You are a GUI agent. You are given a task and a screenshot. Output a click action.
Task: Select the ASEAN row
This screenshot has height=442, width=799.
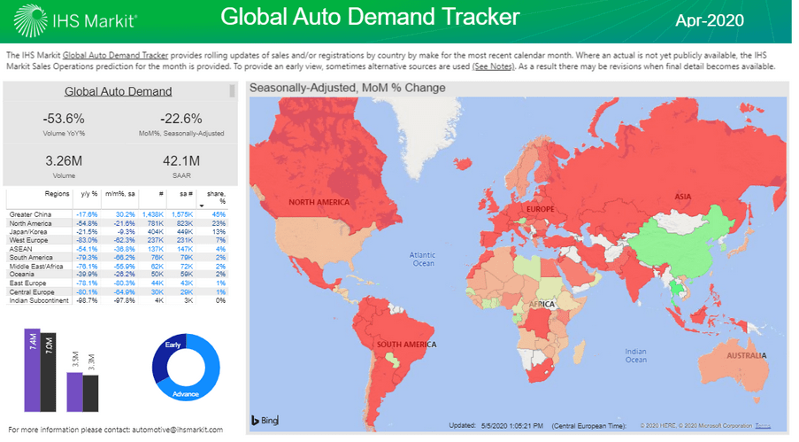(117, 249)
